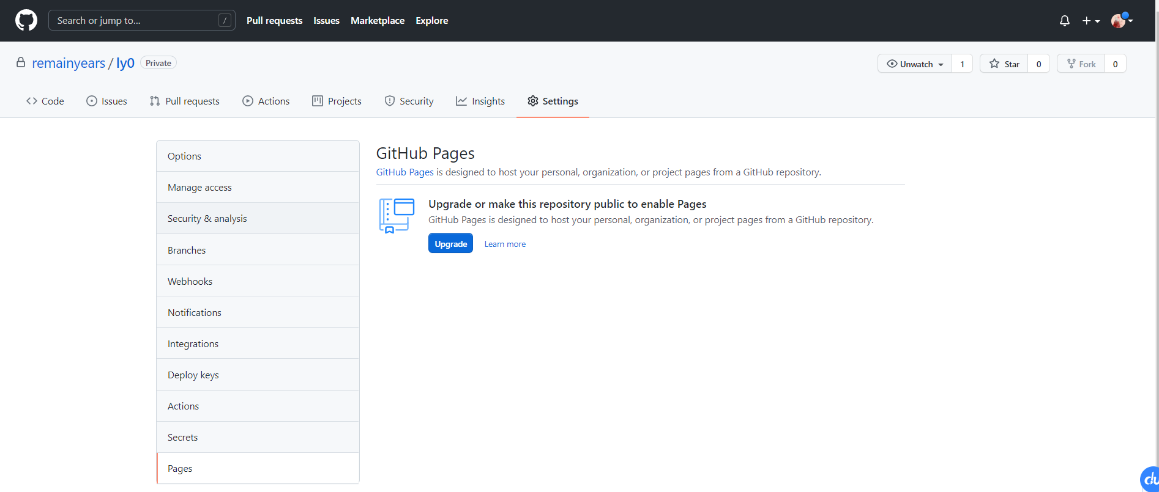The width and height of the screenshot is (1159, 492).
Task: Open Webhooks settings
Action: 258,281
